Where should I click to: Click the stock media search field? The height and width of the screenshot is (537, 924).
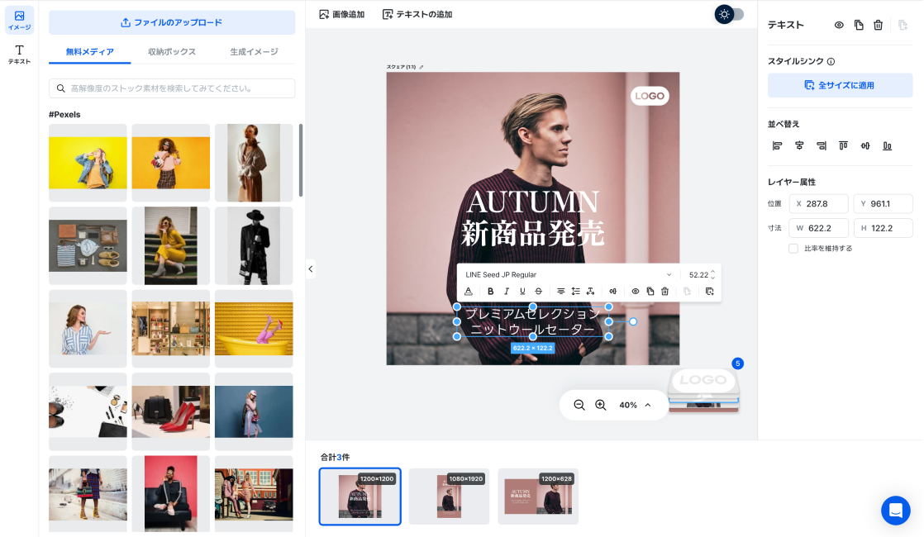(171, 88)
